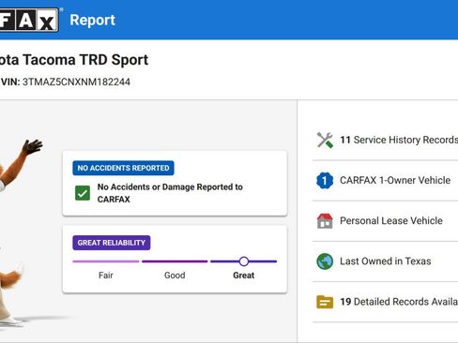Open Personal Lease Vehicle details
Screen dimensions: 458x343
pyautogui.click(x=386, y=221)
